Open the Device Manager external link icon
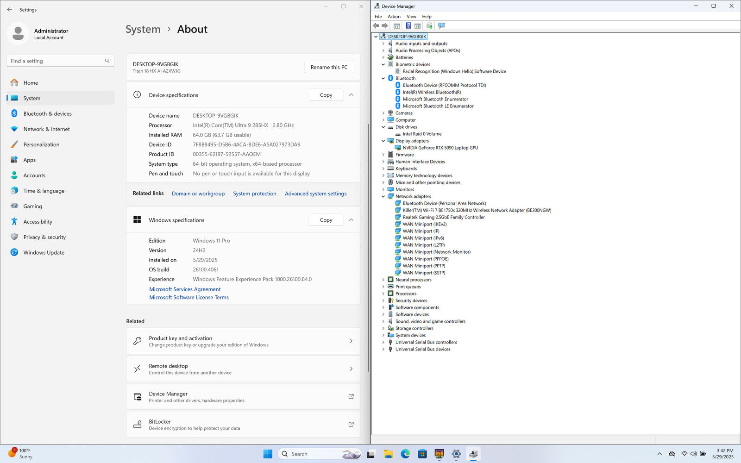 point(351,396)
